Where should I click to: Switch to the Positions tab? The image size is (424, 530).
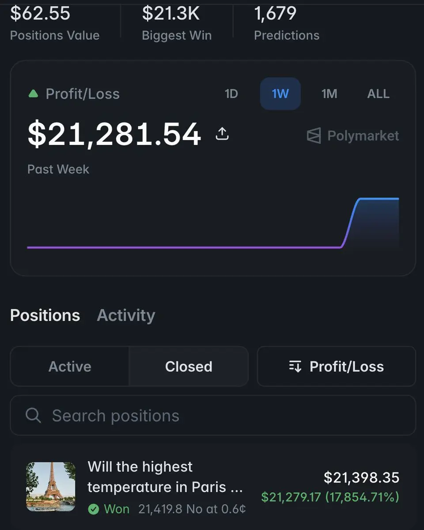(45, 315)
